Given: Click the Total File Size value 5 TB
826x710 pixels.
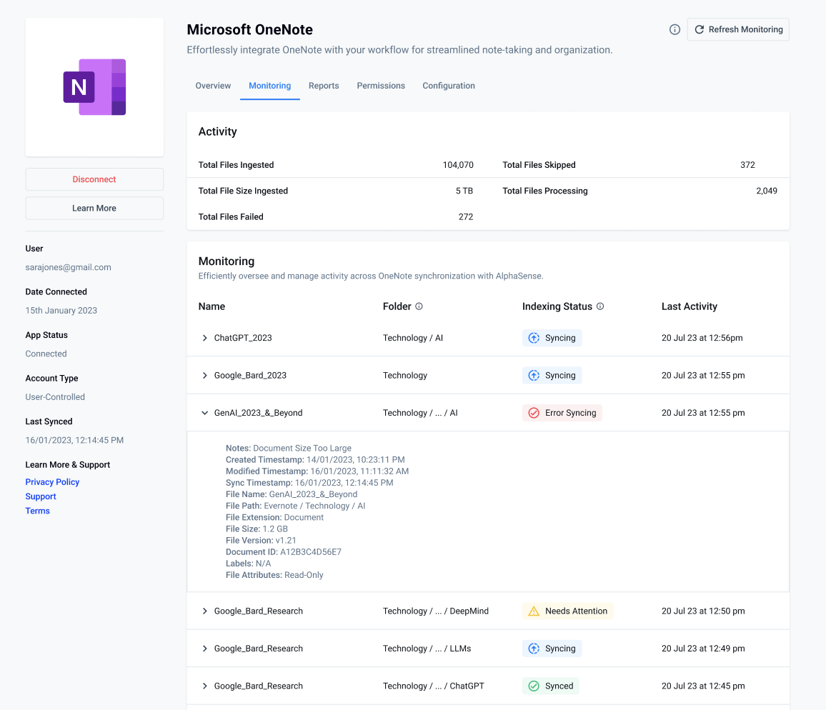Looking at the screenshot, I should (464, 191).
